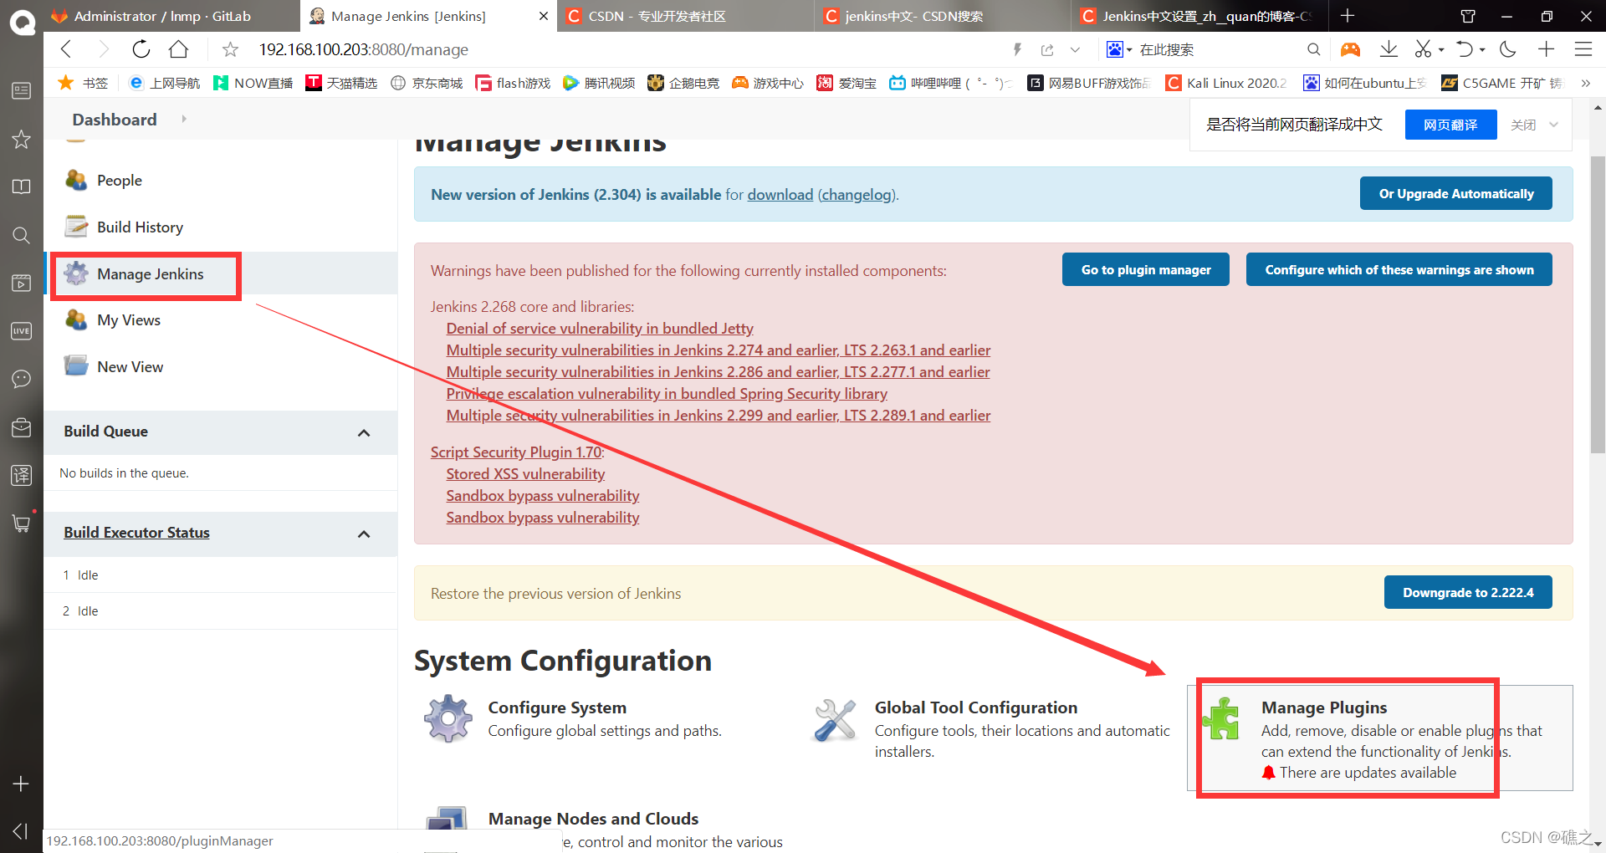Open the downloads icon in toolbar

1389,49
